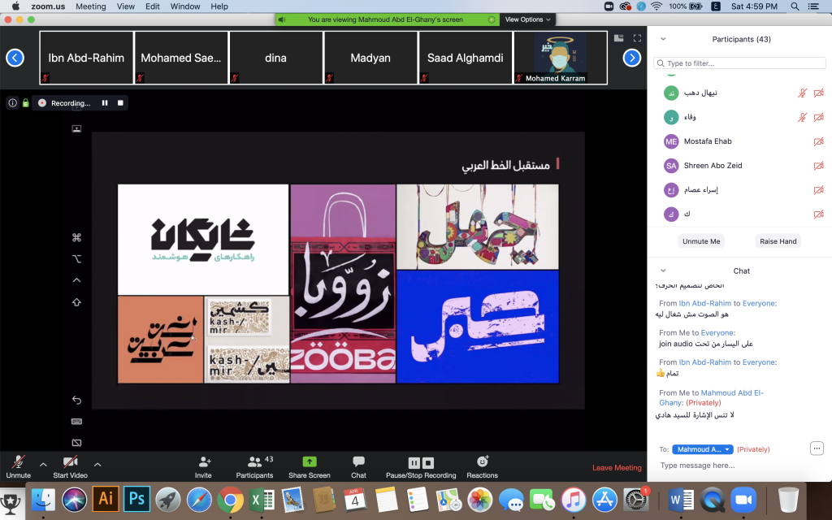Collapse the Chat panel chevron

tap(663, 271)
